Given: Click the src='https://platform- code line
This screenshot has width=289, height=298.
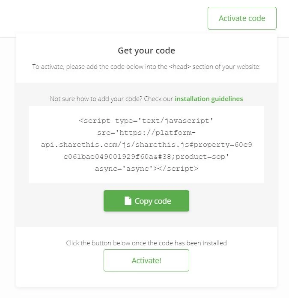Looking at the screenshot, I should 146,133.
